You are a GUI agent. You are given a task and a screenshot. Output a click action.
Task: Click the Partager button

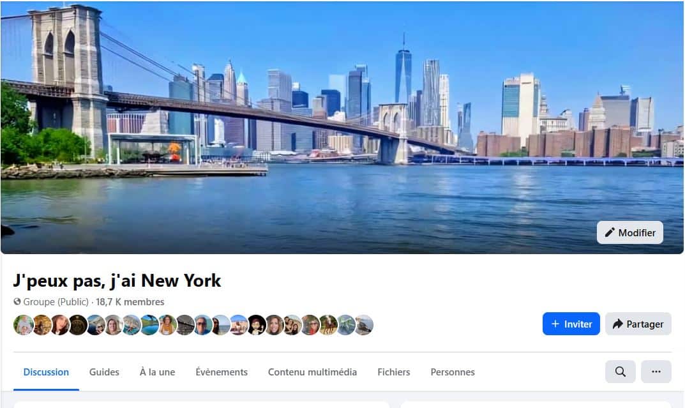(x=638, y=324)
